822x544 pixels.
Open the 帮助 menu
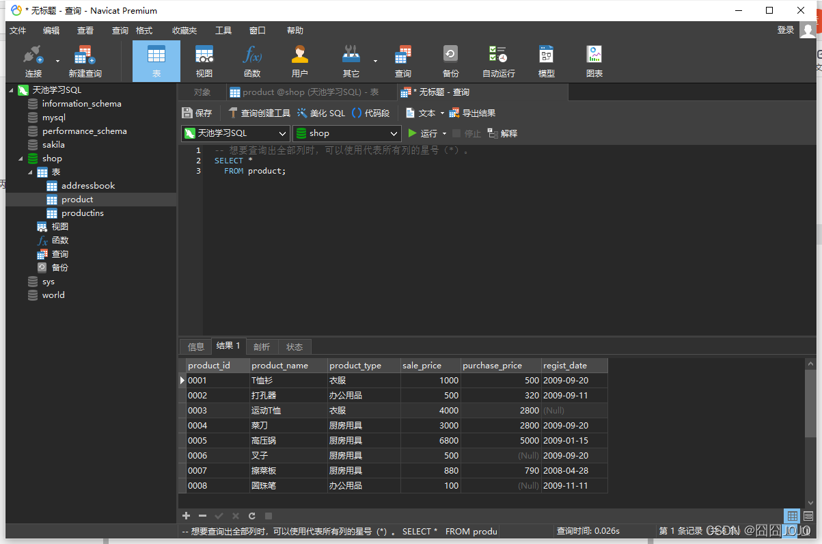click(295, 31)
